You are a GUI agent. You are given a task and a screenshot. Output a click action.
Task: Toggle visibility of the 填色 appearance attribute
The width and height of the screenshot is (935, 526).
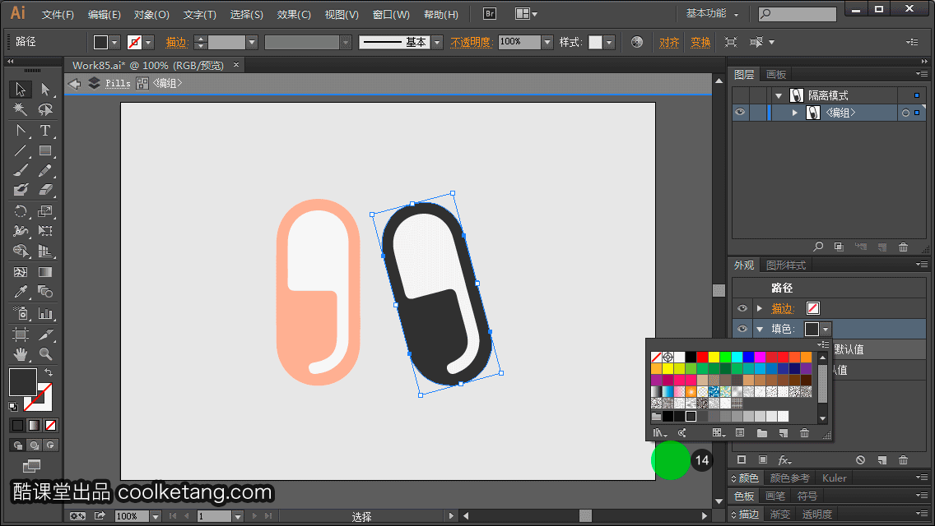(x=742, y=329)
